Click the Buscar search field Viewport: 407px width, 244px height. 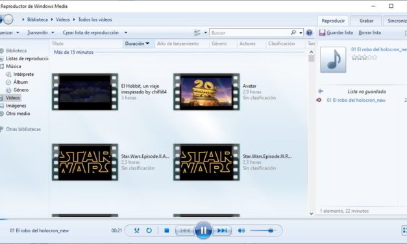[x=250, y=32]
